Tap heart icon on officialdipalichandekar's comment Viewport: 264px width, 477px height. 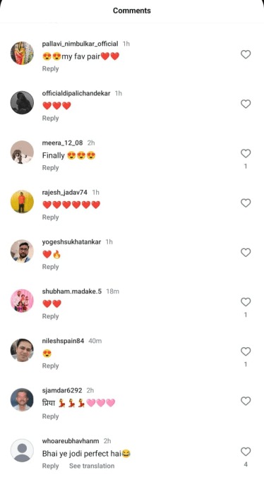[246, 104]
